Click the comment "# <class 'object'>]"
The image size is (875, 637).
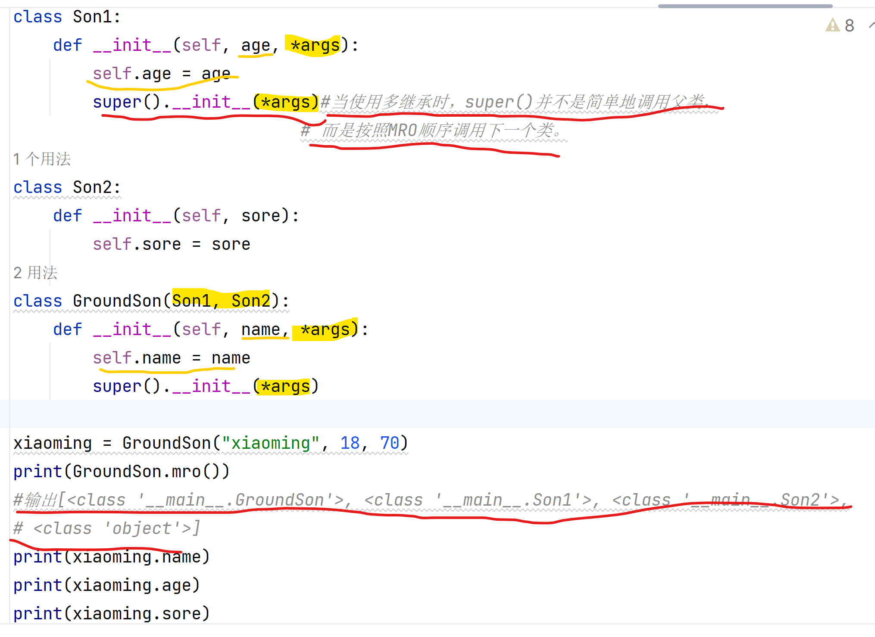[107, 528]
